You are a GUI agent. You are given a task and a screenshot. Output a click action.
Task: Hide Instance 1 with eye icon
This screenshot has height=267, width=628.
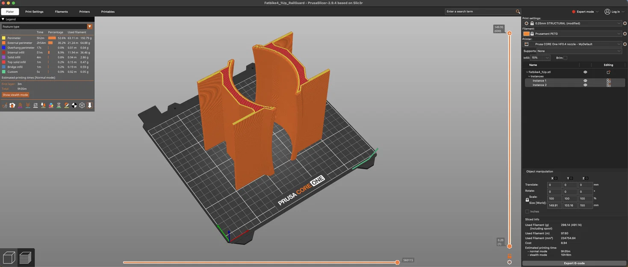pyautogui.click(x=585, y=81)
